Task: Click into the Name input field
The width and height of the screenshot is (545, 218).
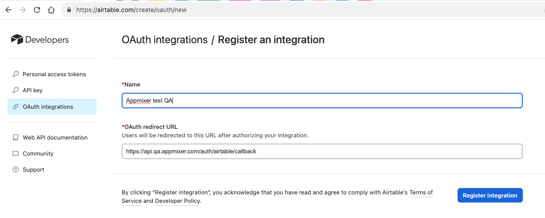Action: [x=321, y=101]
